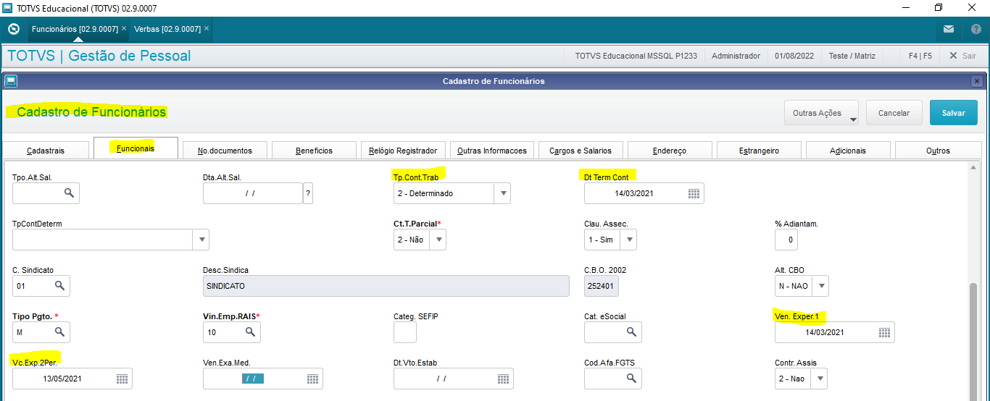990x401 pixels.
Task: Open the Ven. Exper.1 calendar picker
Action: pyautogui.click(x=884, y=332)
